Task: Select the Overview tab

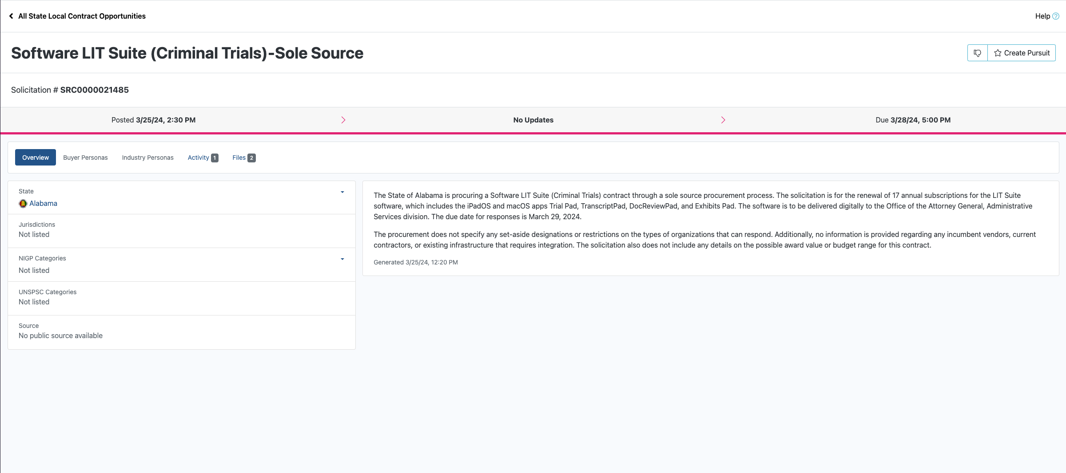Action: [x=36, y=158]
